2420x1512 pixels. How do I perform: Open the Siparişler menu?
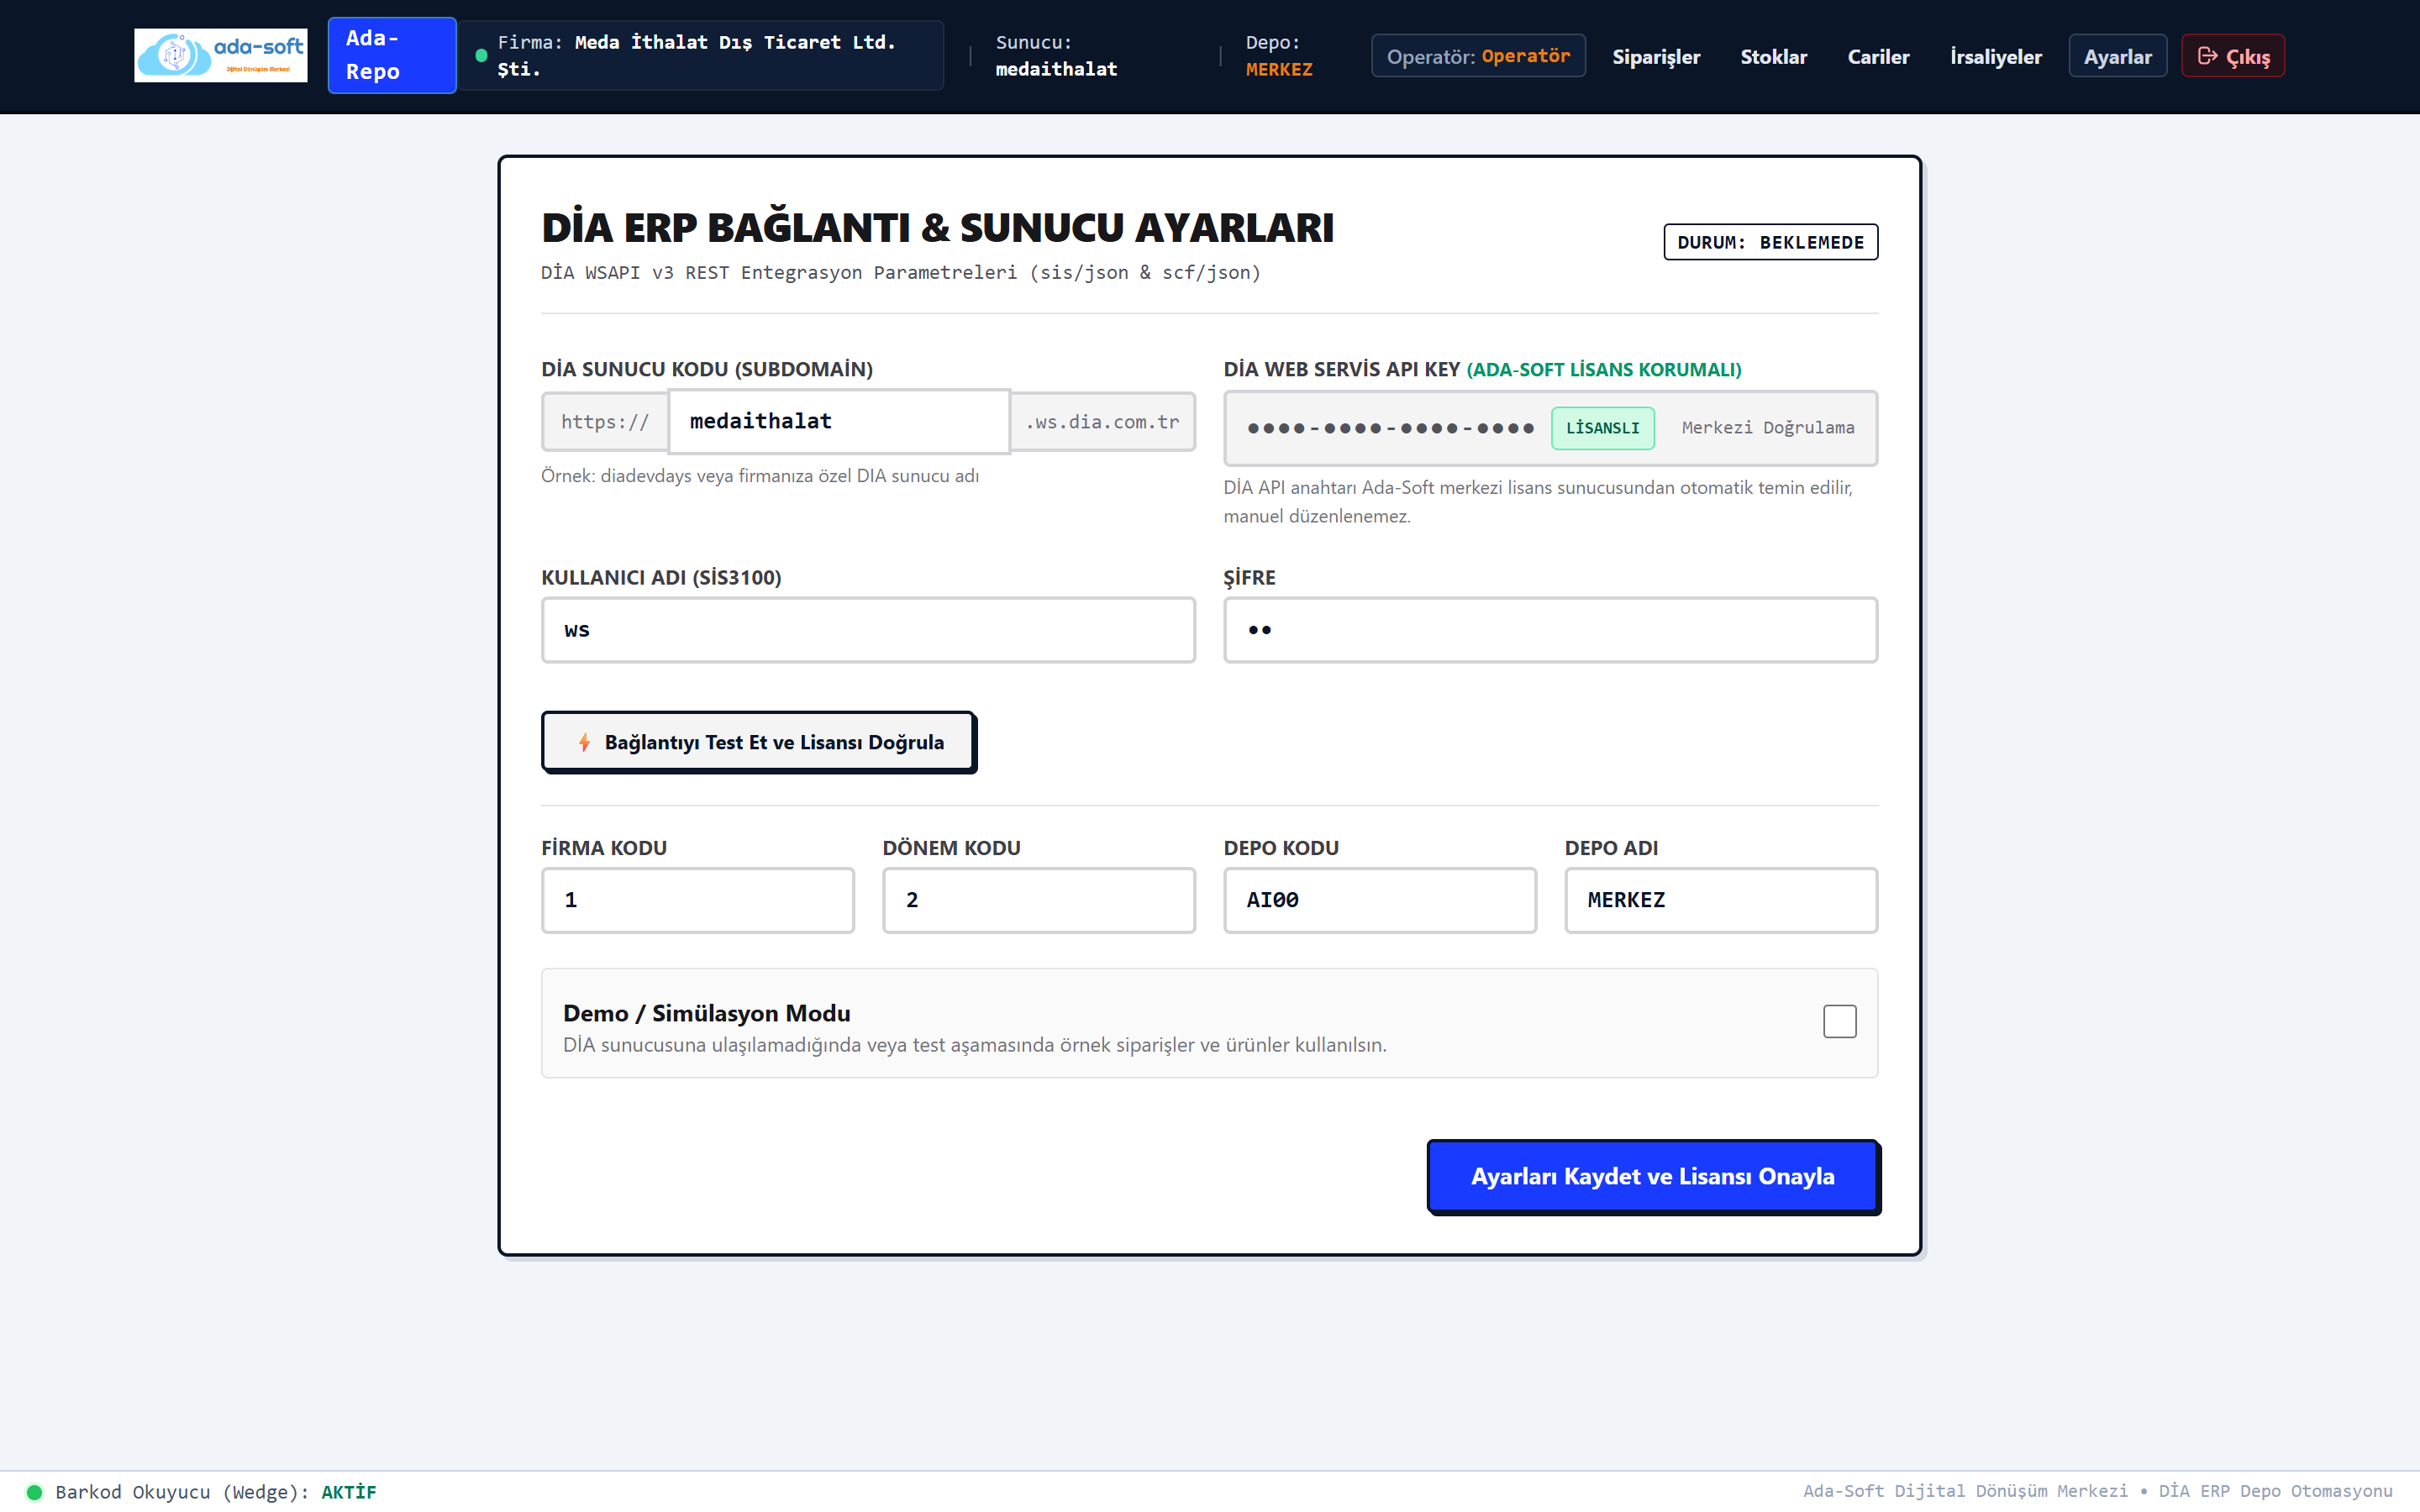click(1656, 56)
